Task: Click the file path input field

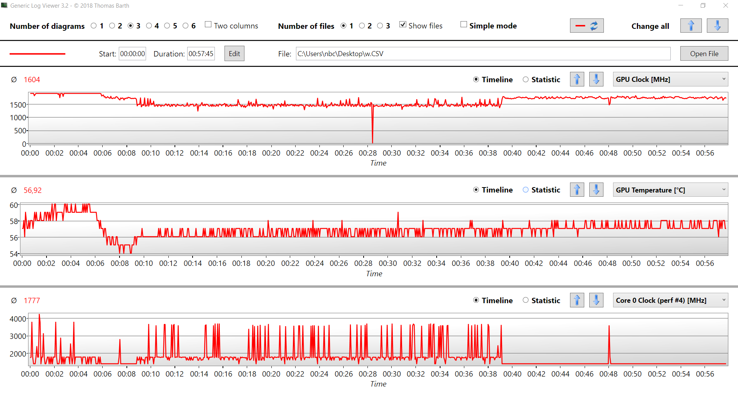Action: click(483, 53)
